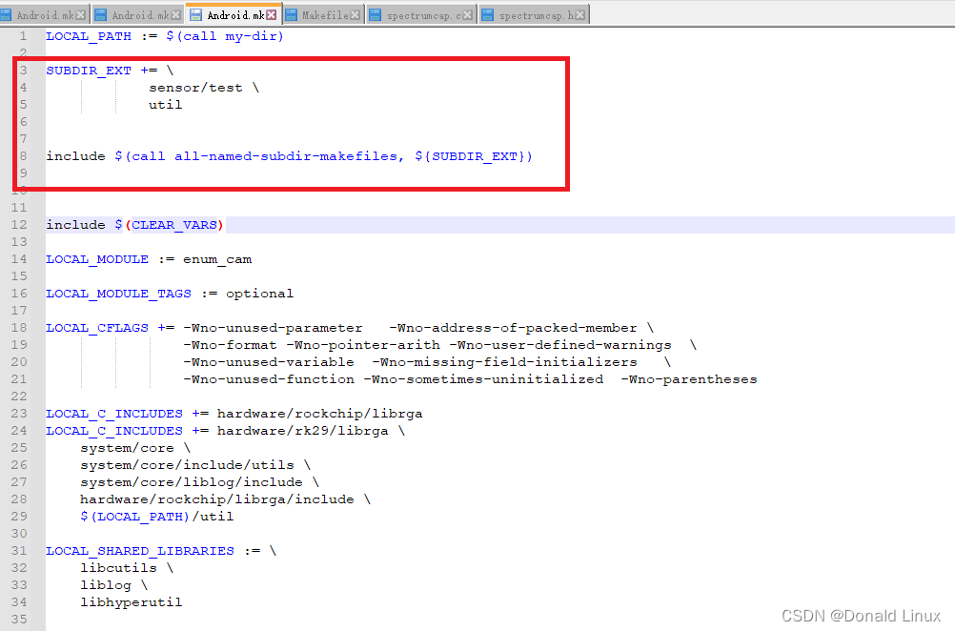Switch to the spectrumcap.c tab
Screen dimensions: 955x631
[424, 13]
